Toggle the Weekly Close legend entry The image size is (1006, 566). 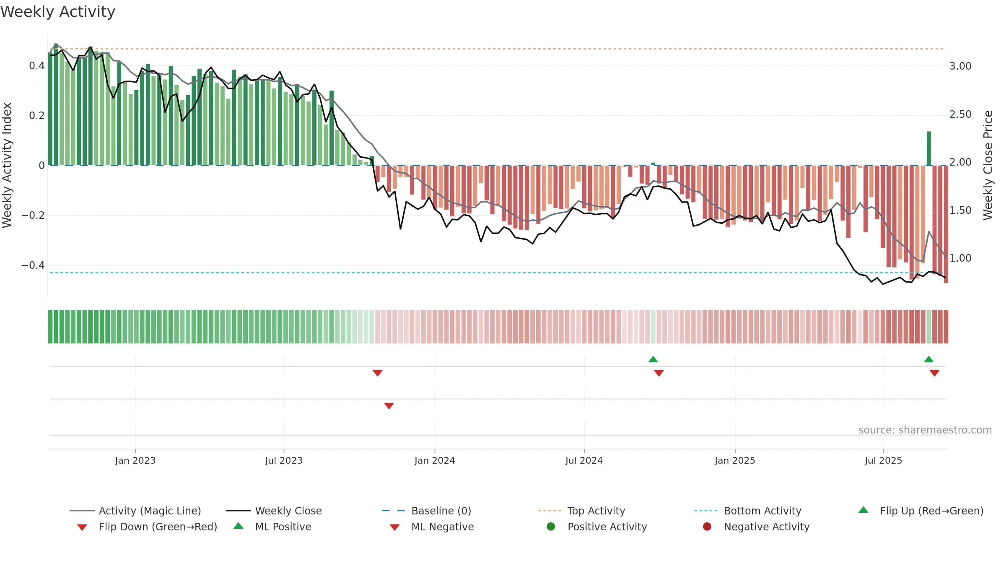(x=274, y=511)
